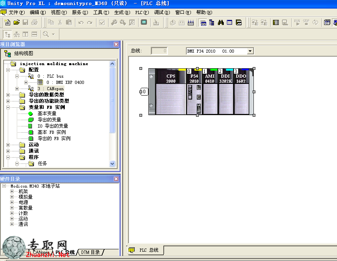Click the file cabinet library icon
The image size is (337, 261).
tap(239, 22)
